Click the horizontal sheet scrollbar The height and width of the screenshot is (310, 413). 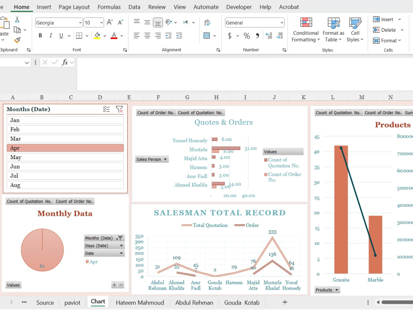397,303
